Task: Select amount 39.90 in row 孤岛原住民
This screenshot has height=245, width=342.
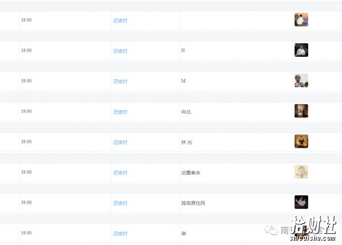Action: [26, 202]
